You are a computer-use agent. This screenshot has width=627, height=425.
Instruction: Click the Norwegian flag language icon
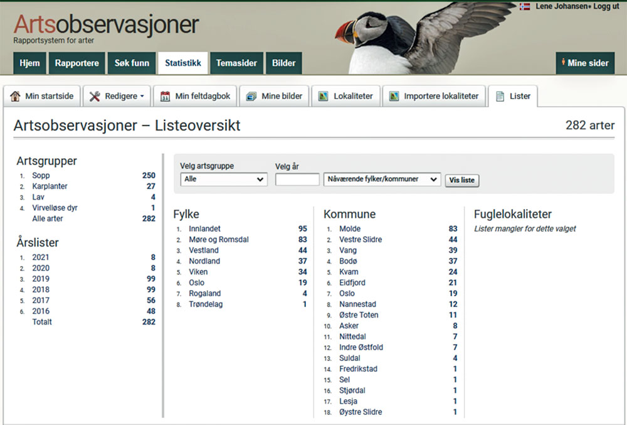[x=525, y=6]
